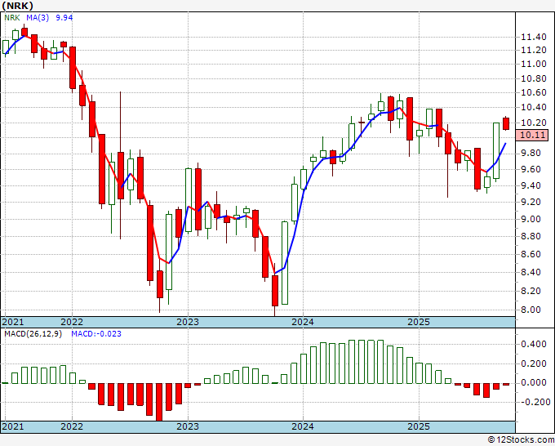The height and width of the screenshot is (446, 555).
Task: Click the 10.40 price axis label
Action: pyautogui.click(x=534, y=107)
